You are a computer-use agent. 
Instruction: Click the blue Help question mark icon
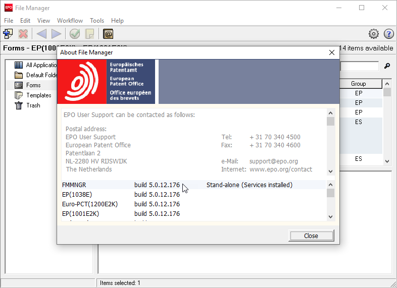click(x=388, y=34)
